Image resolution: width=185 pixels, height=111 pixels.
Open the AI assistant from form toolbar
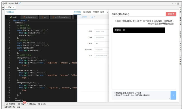93,17
